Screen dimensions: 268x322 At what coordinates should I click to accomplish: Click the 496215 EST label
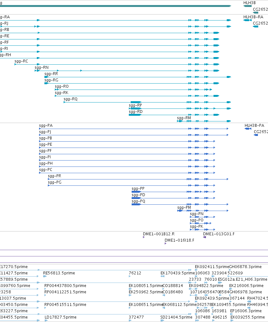pos(220,317)
